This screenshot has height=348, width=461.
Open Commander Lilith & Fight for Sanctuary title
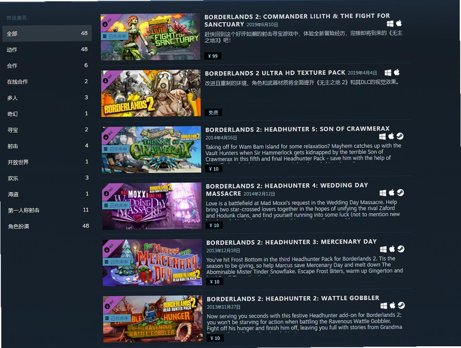point(297,20)
